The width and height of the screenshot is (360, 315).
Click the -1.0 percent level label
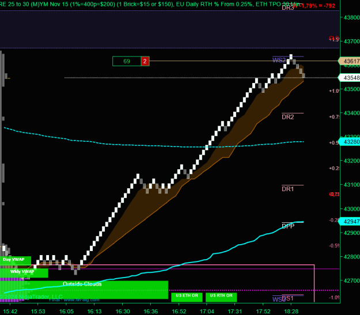[x=334, y=298]
